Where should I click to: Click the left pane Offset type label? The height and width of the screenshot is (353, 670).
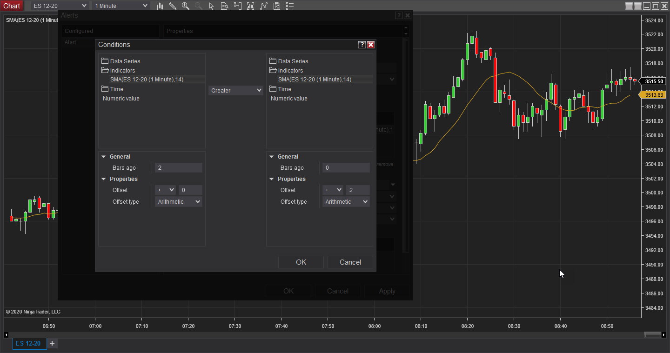click(x=126, y=202)
